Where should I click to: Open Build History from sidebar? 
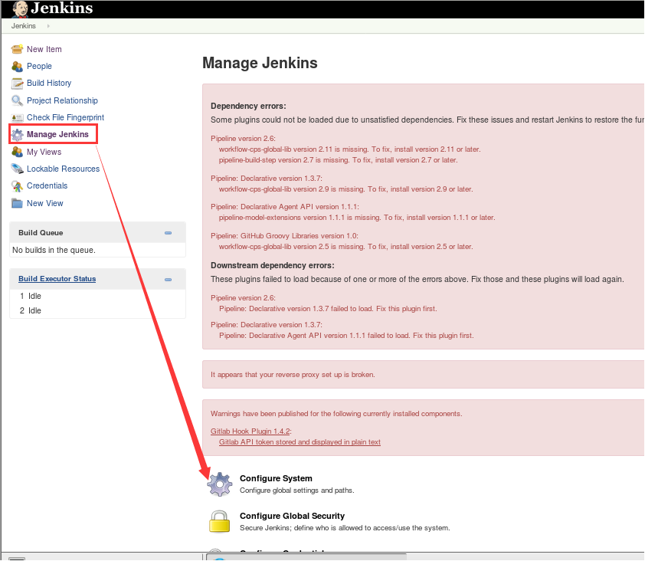[49, 83]
